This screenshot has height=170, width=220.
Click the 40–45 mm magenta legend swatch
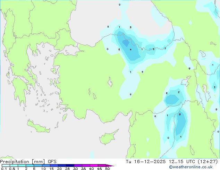[94, 165]
